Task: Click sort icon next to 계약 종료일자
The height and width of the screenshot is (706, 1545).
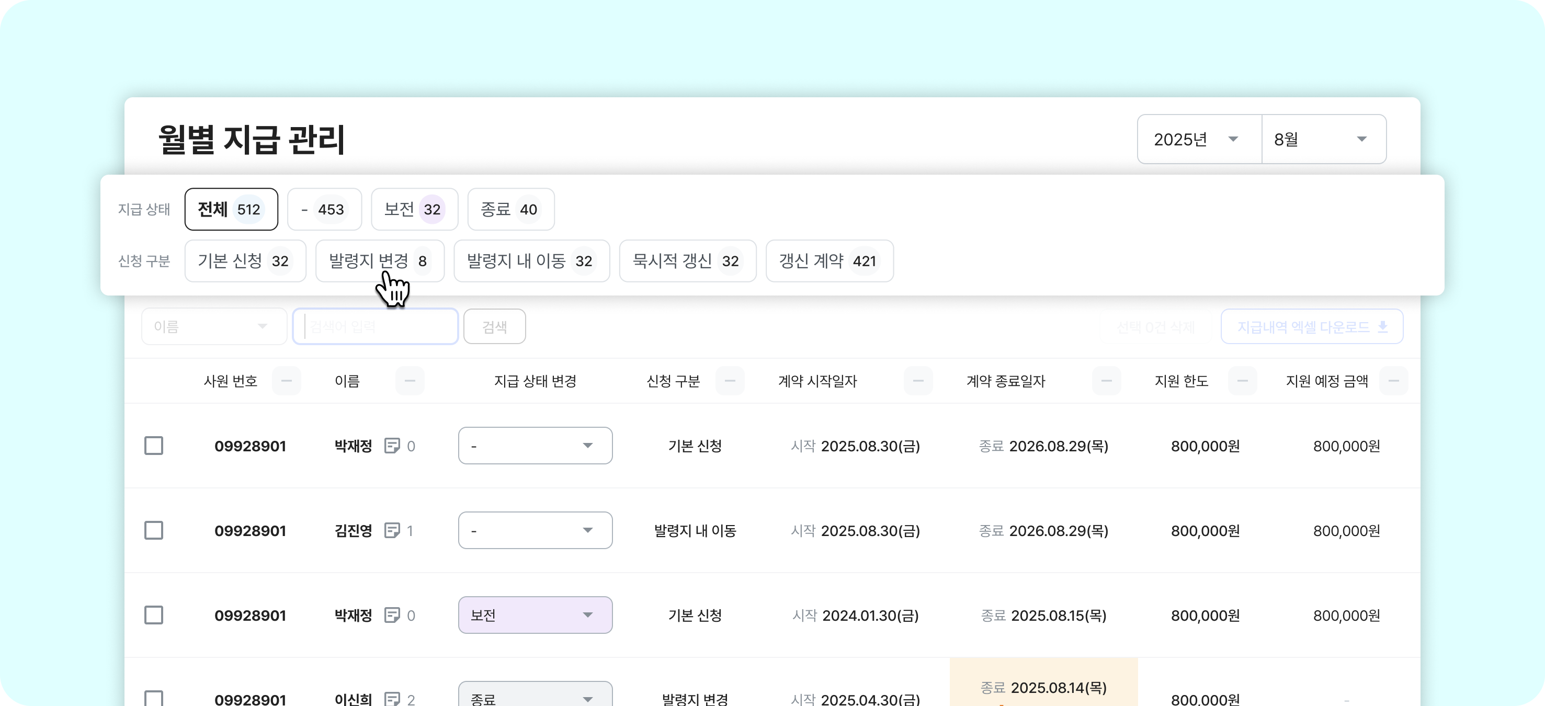Action: coord(1106,381)
